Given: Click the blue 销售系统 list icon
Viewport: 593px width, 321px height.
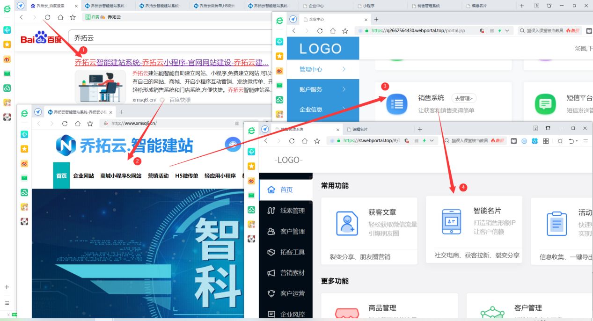Looking at the screenshot, I should (x=397, y=104).
